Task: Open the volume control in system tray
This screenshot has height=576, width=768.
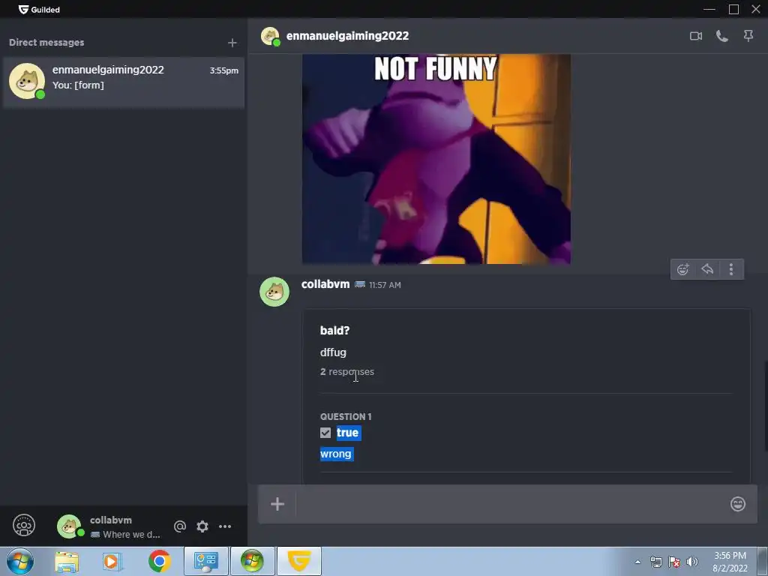Action: 692,562
